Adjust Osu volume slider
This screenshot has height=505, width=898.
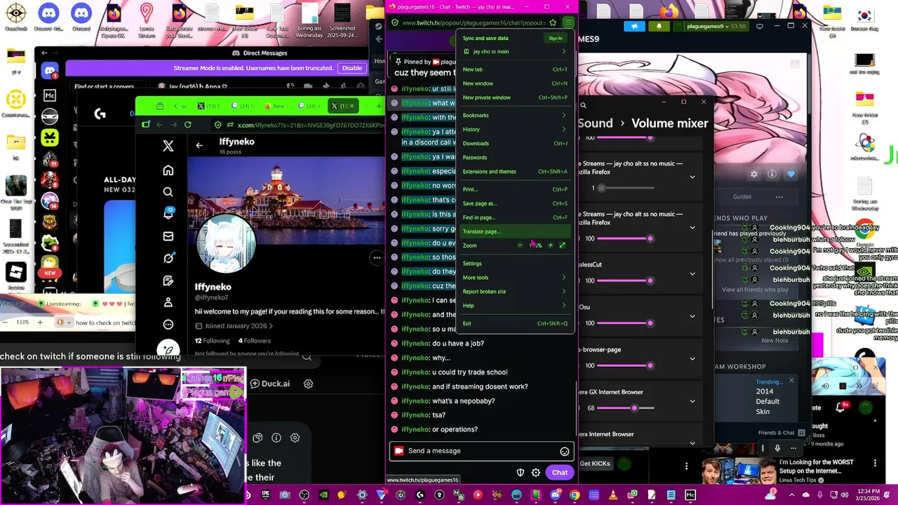click(624, 323)
